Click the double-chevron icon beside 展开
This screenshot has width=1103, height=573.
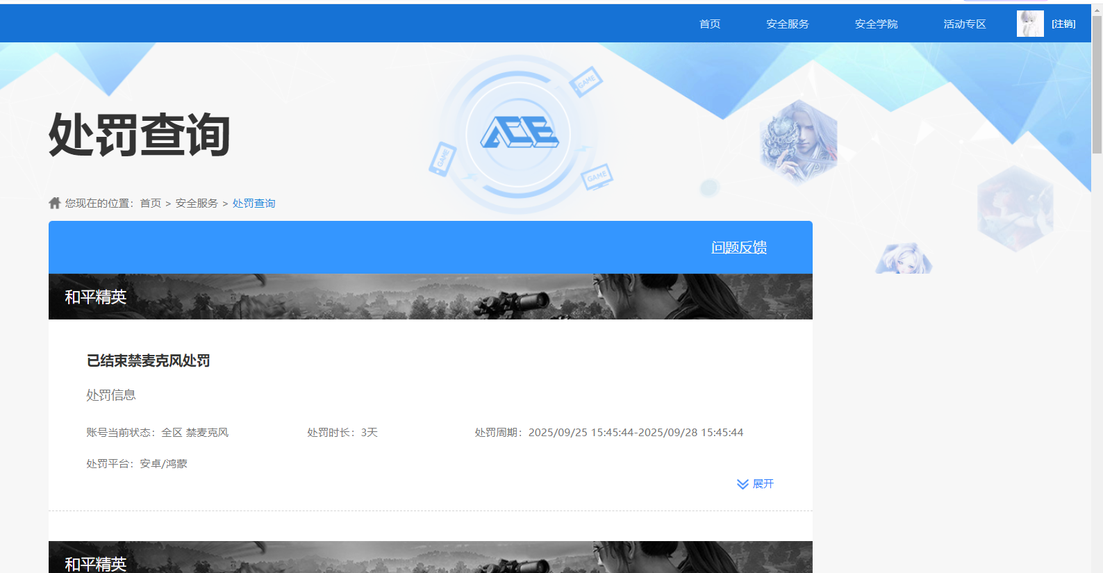[x=743, y=484]
